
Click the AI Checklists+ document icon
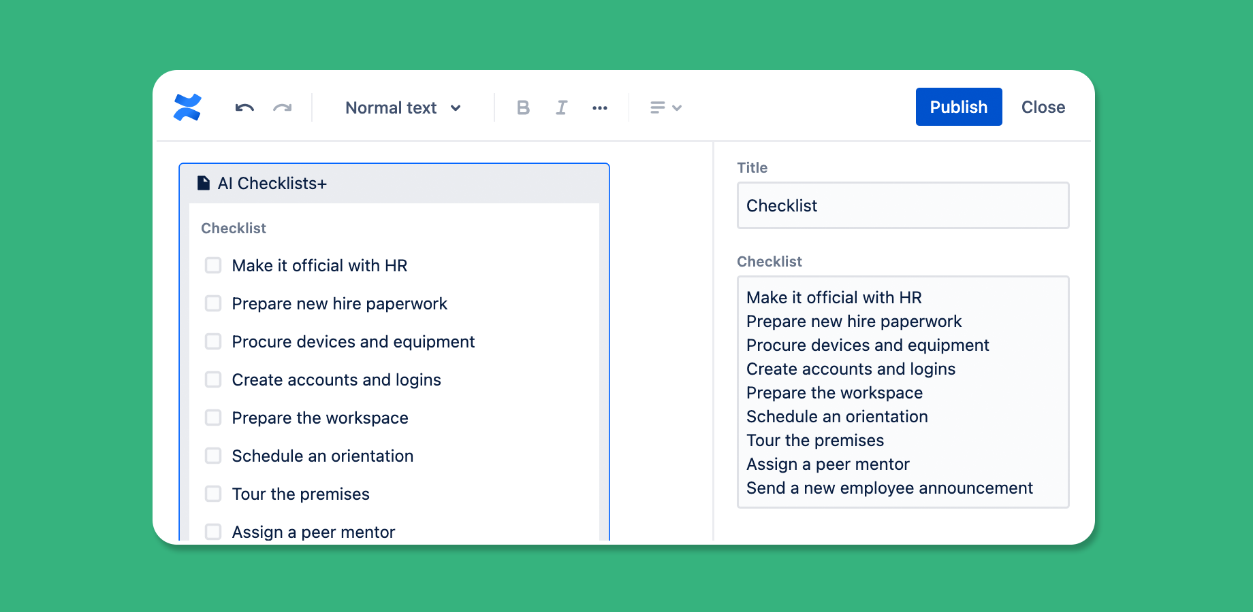coord(203,183)
